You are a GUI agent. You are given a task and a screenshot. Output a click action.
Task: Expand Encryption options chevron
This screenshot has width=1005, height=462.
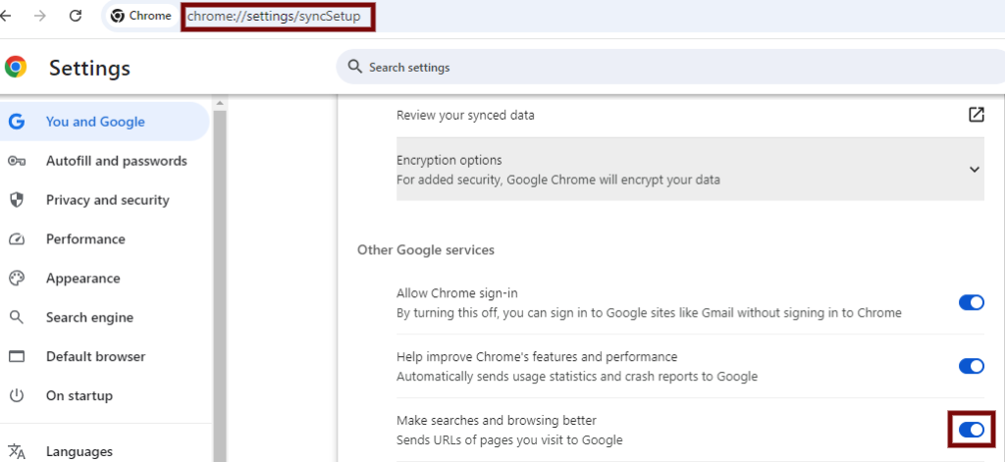coord(974,169)
